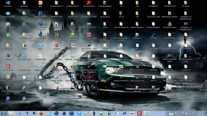Open Adobe Photoshop desktop shortcut

coord(40,26)
